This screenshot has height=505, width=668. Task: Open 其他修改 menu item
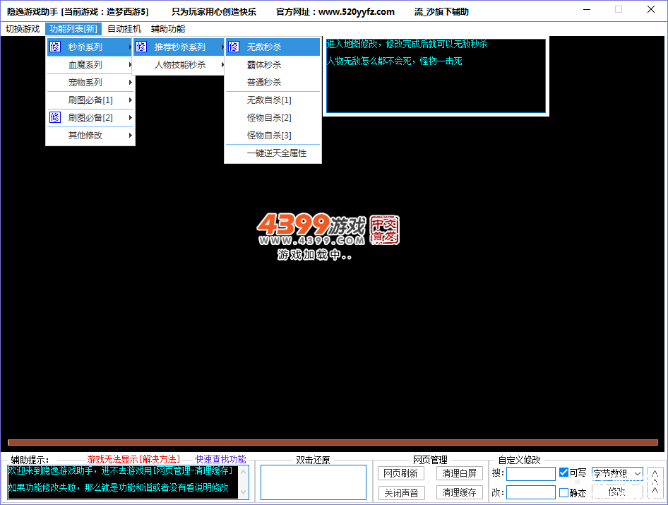[x=90, y=135]
